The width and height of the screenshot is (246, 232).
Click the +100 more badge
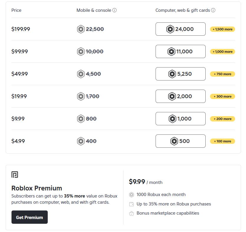(222, 141)
